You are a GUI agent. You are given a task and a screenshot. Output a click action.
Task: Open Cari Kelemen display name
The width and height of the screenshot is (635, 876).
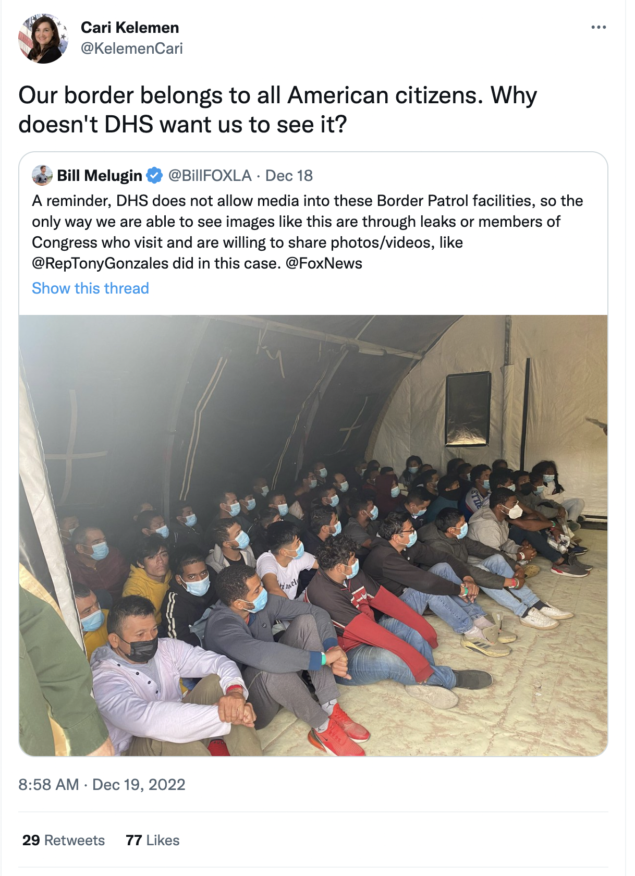tap(130, 28)
